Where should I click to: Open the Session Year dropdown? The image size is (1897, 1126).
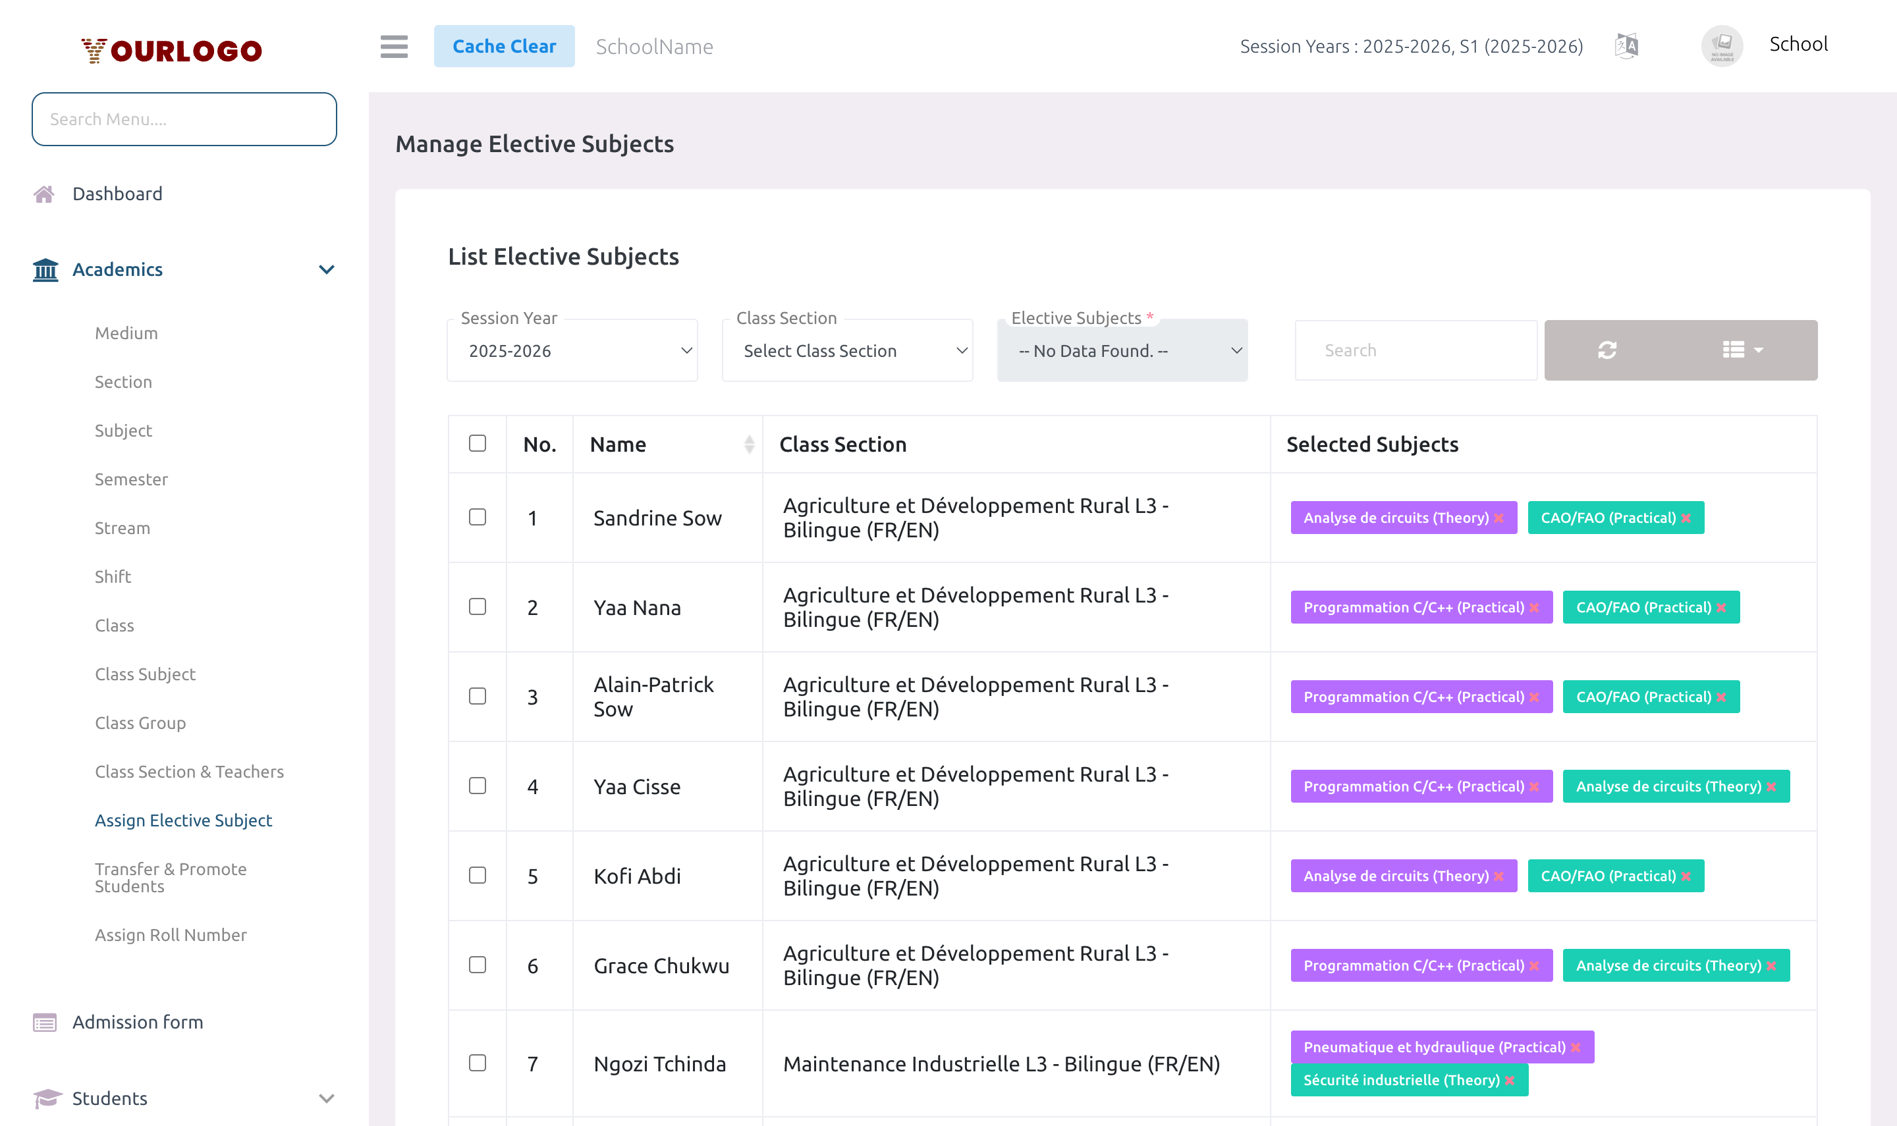pos(571,350)
